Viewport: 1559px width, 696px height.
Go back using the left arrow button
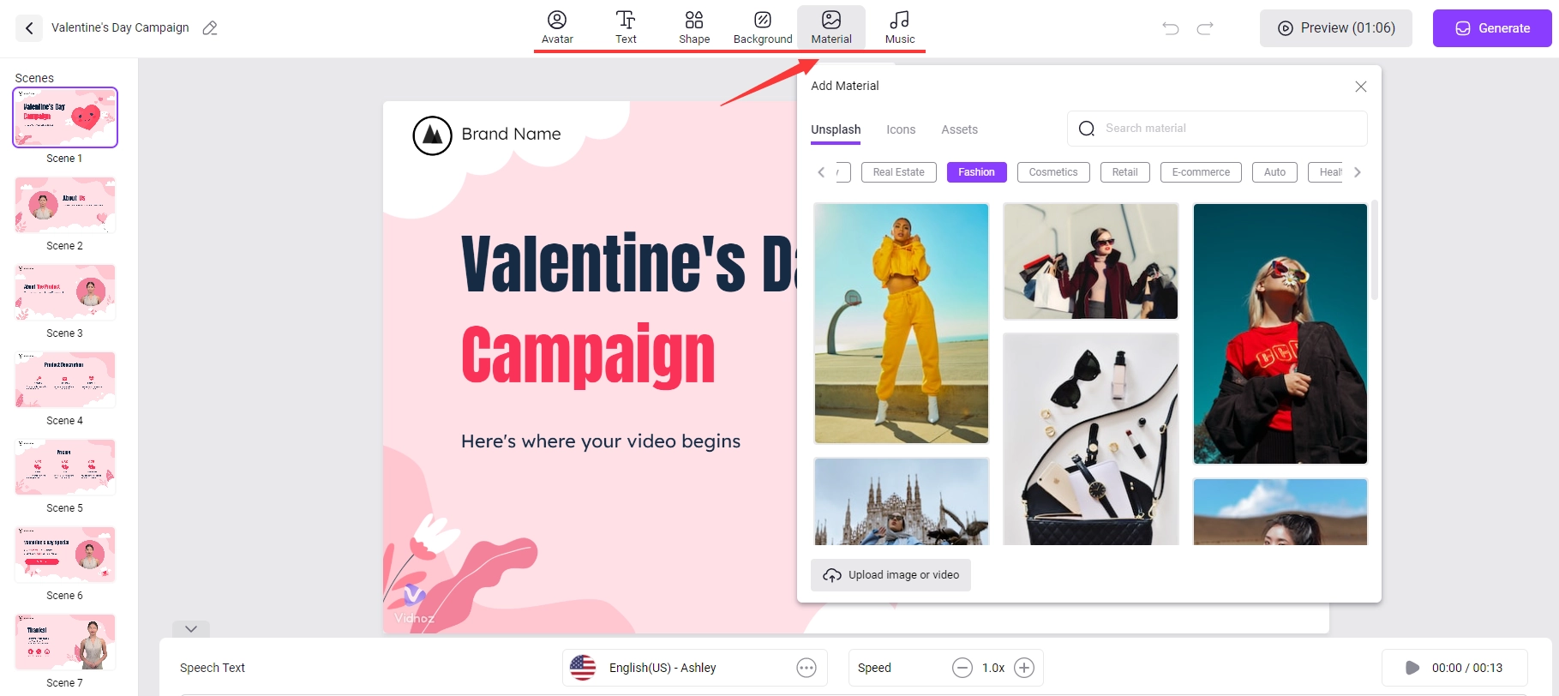[x=29, y=28]
